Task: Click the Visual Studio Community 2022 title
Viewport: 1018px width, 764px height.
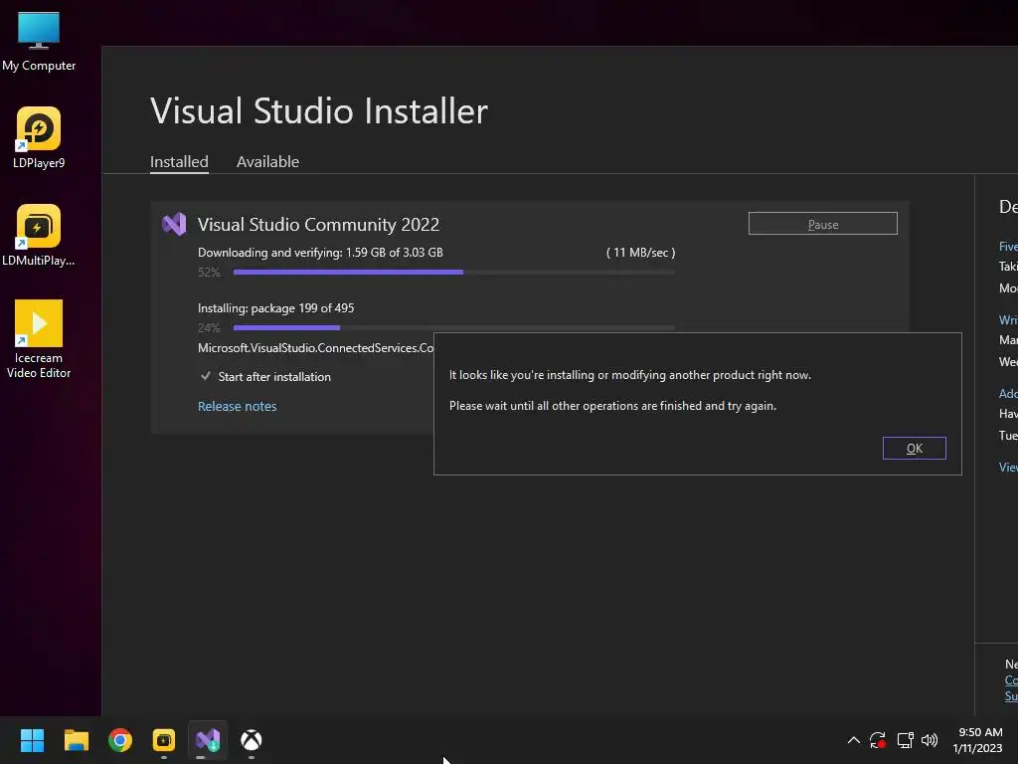Action: (318, 224)
